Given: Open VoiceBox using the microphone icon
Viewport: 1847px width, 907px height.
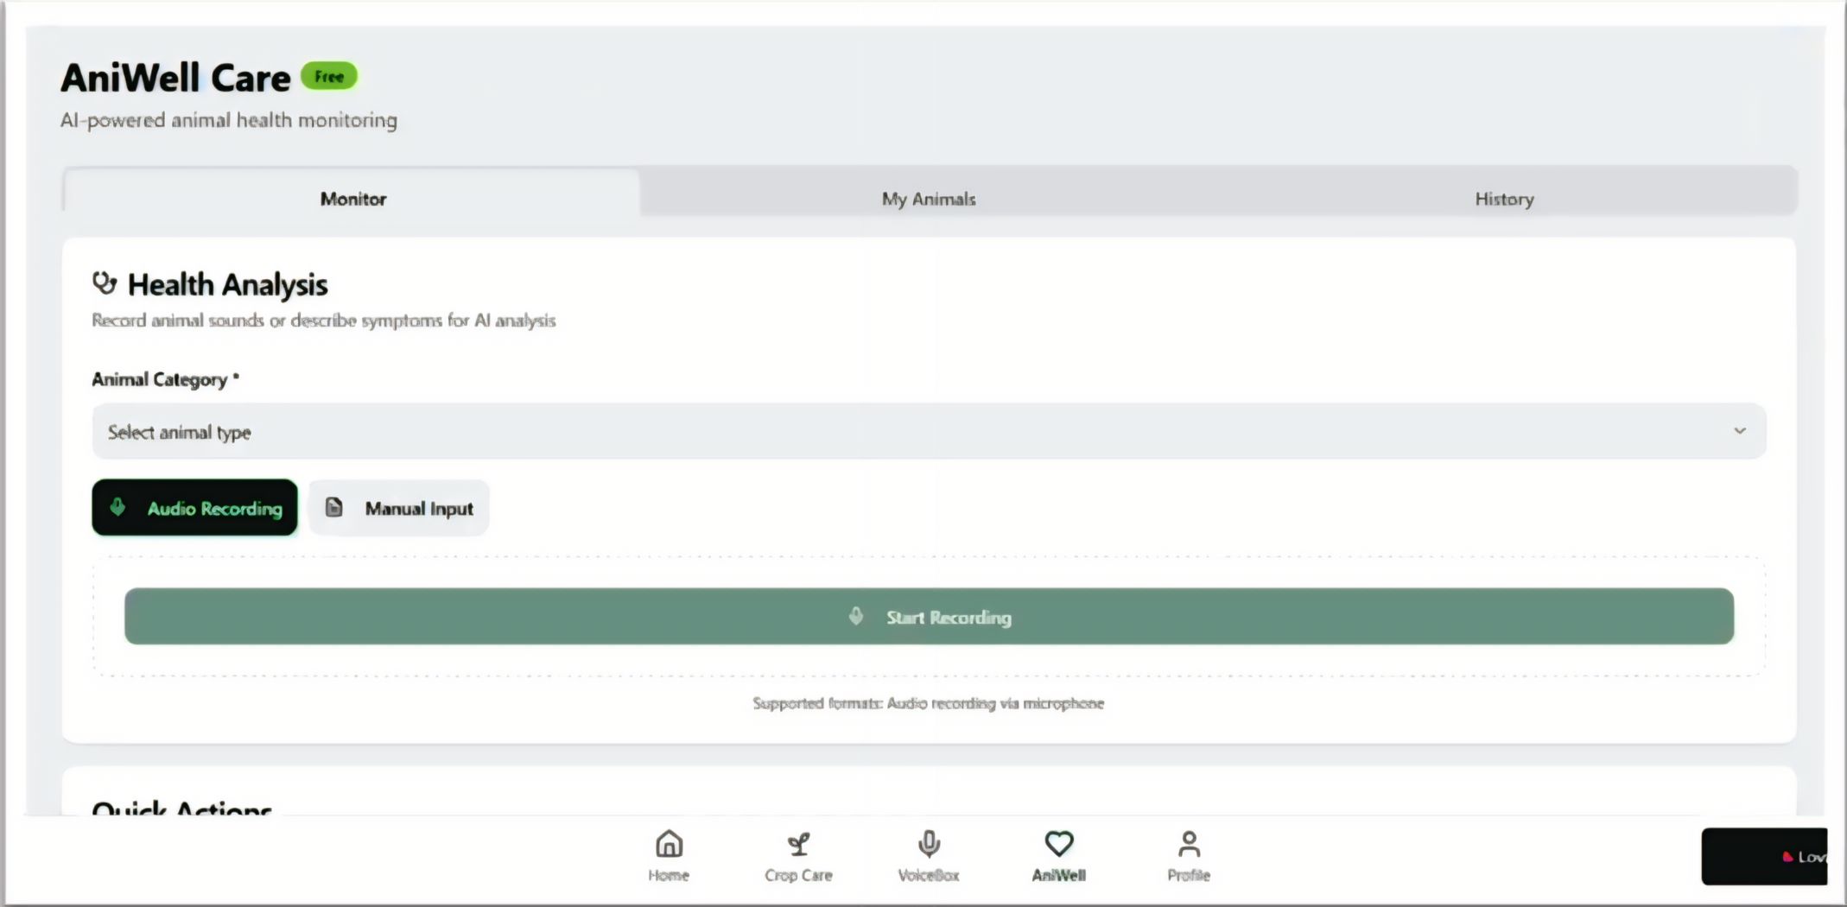Looking at the screenshot, I should pyautogui.click(x=929, y=844).
